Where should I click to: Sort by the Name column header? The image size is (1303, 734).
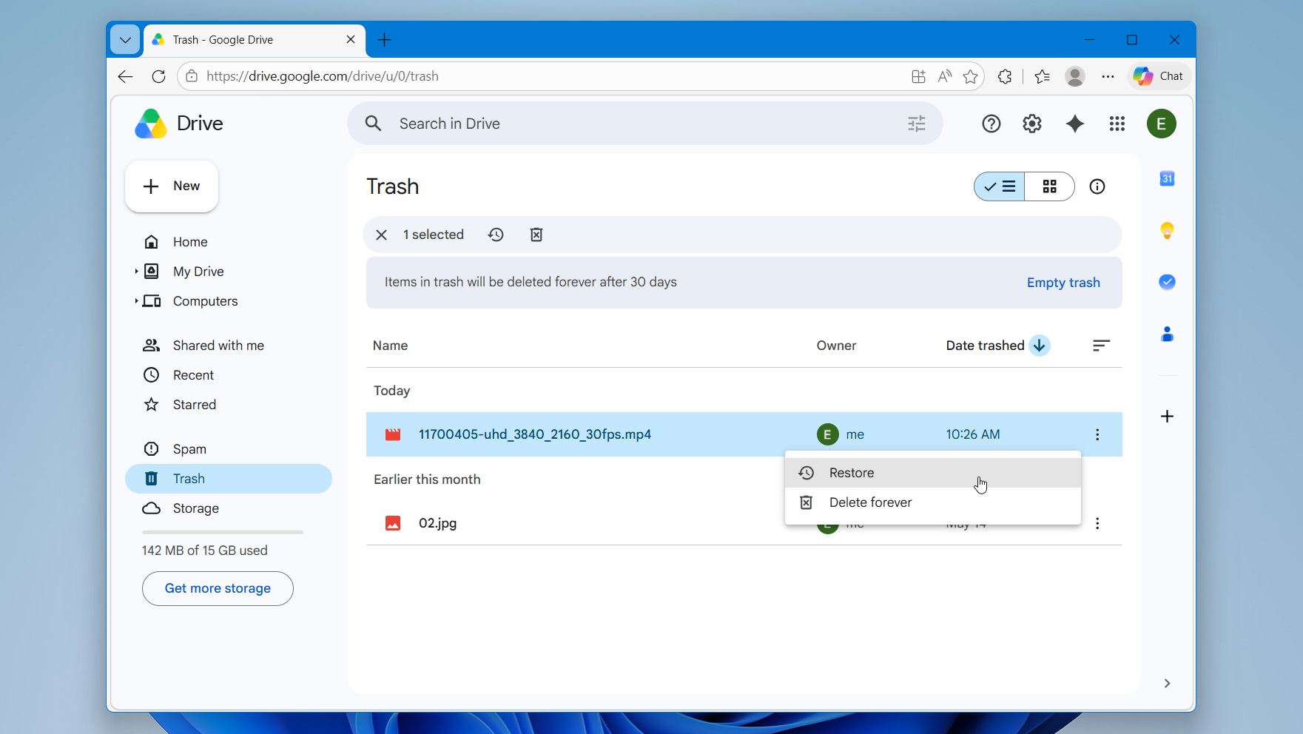pyautogui.click(x=390, y=346)
